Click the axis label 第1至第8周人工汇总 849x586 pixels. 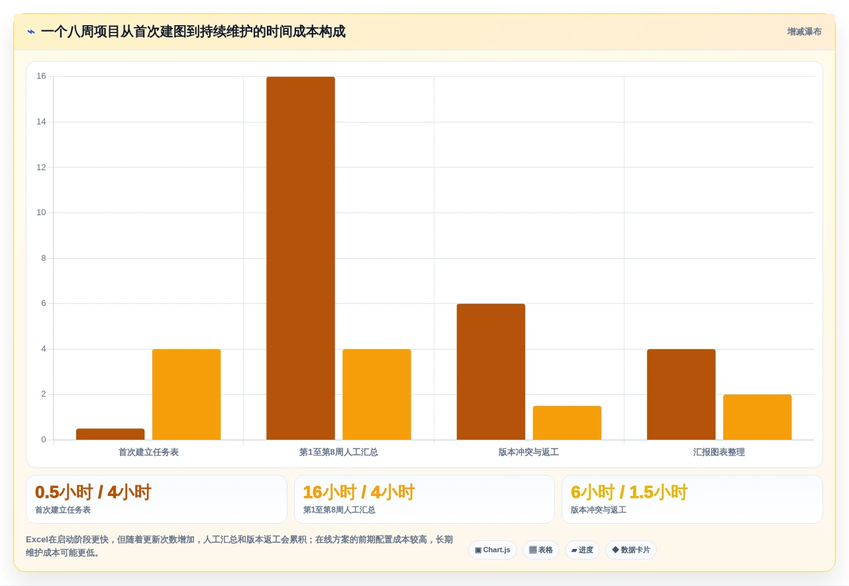pos(338,452)
